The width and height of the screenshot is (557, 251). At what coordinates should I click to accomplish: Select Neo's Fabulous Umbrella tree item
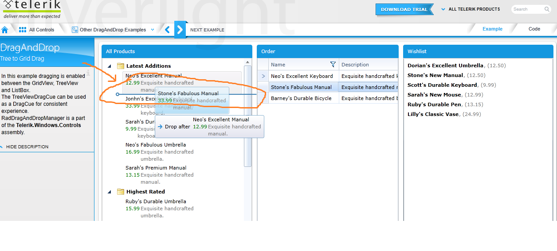160,151
